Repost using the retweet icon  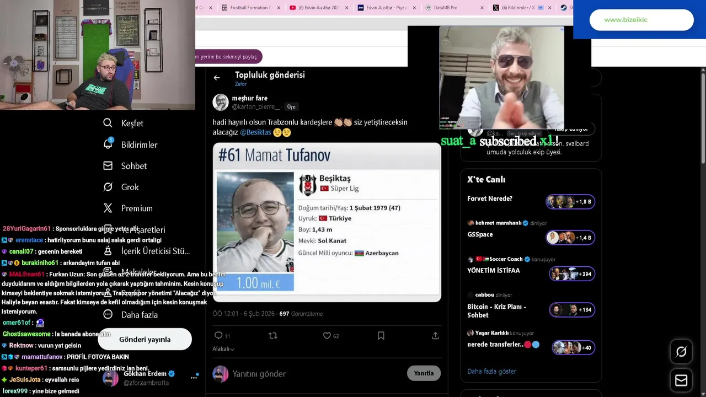tap(272, 335)
